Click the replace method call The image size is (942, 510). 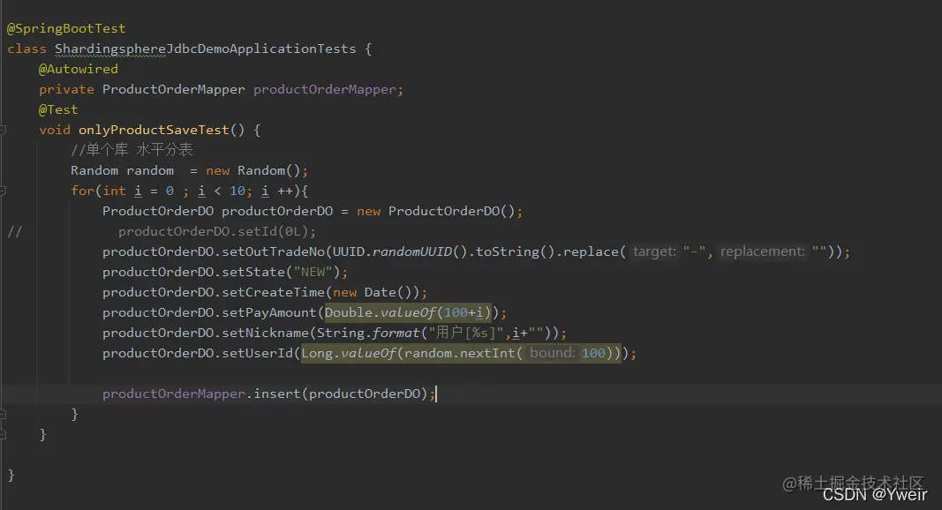coord(591,251)
